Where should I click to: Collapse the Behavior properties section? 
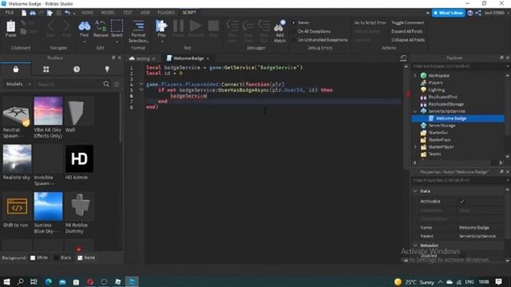pos(415,246)
